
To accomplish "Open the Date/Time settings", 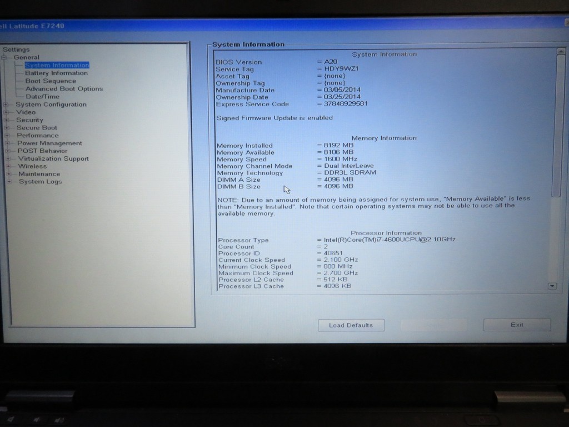I will pyautogui.click(x=42, y=97).
